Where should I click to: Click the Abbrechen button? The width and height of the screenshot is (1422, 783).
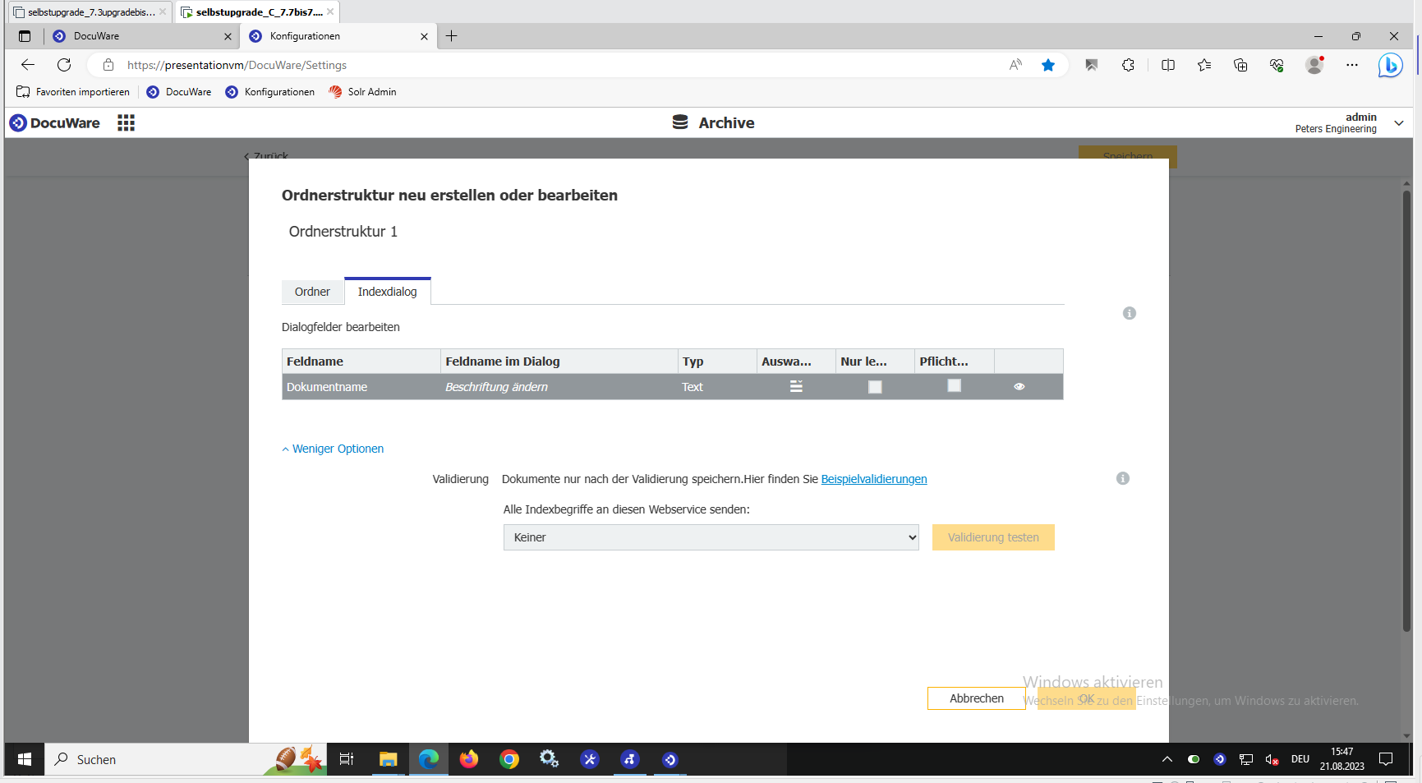976,698
